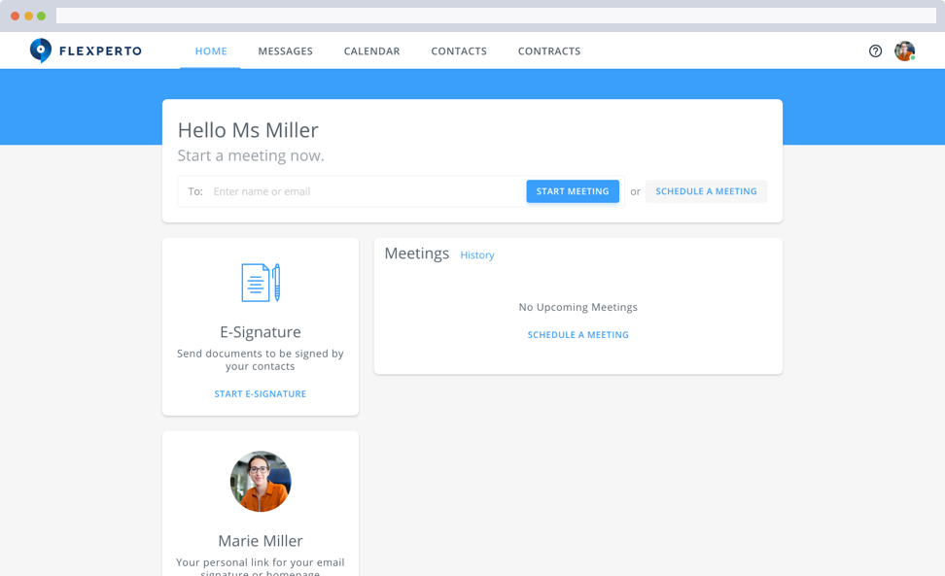Open the Contracts tab
Screen dimensions: 945x576
(x=549, y=51)
